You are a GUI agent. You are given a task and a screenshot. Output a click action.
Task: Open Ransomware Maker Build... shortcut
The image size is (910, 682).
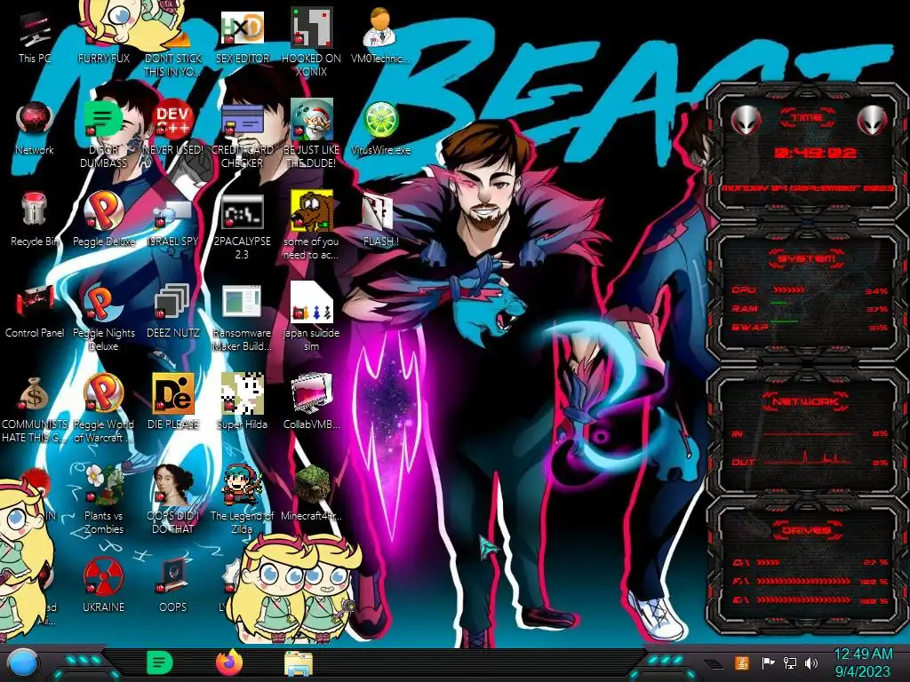[x=242, y=318]
